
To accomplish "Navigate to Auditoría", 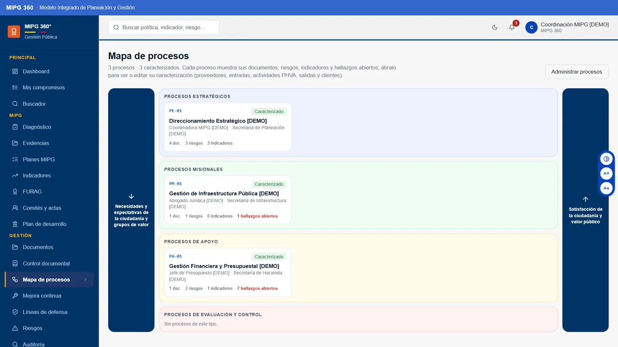I will [x=49, y=344].
